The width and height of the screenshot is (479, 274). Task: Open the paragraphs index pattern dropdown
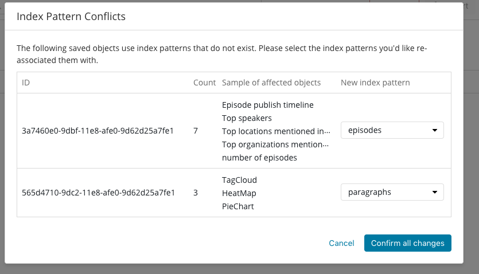392,192
